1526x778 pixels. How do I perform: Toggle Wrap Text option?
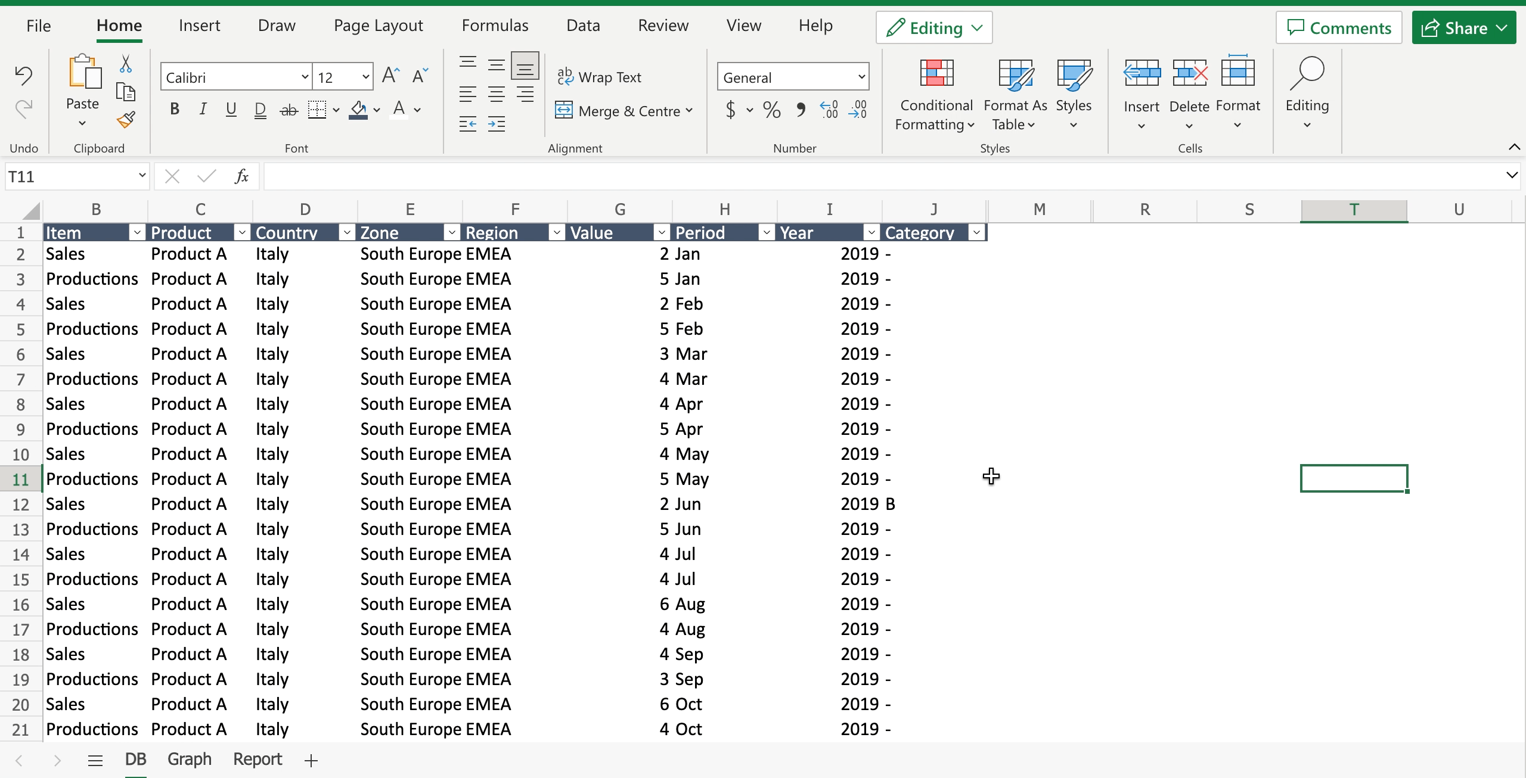point(599,77)
